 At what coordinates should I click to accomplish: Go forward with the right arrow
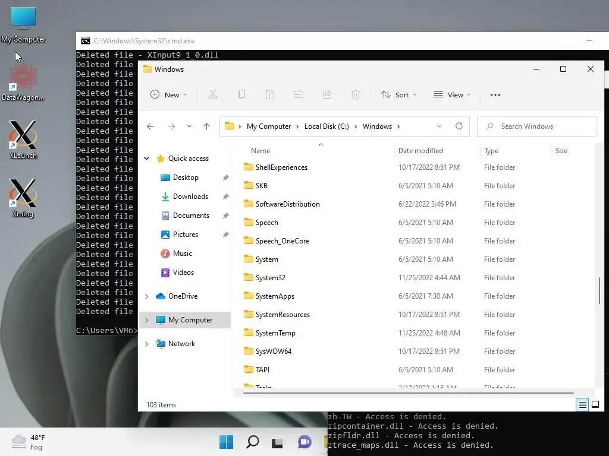click(171, 126)
